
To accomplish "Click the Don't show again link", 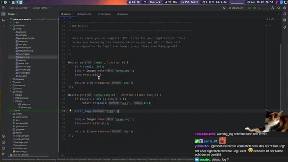I will click(x=174, y=159).
